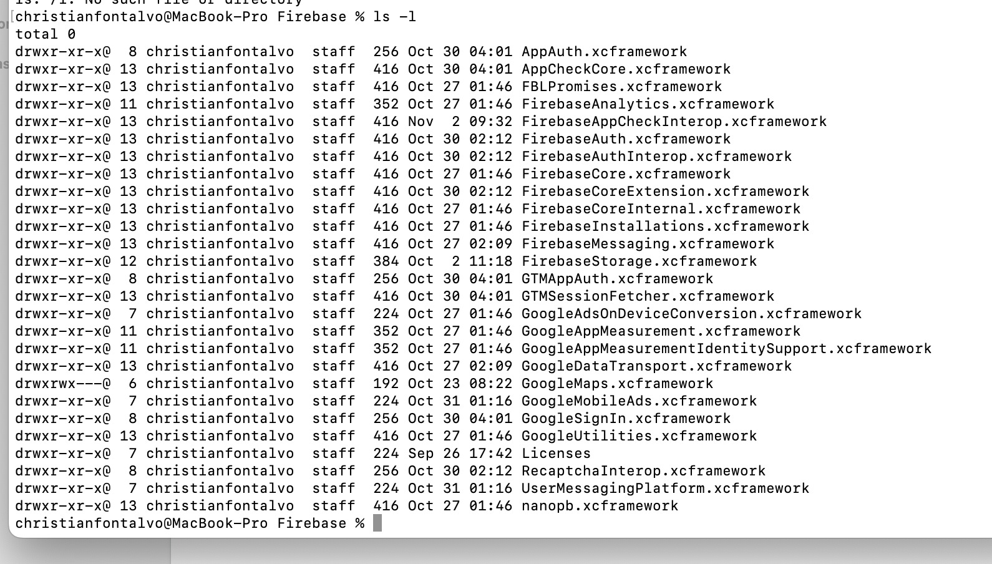Click the GoogleMaps.xcframework directory name
This screenshot has height=564, width=992.
coord(617,384)
